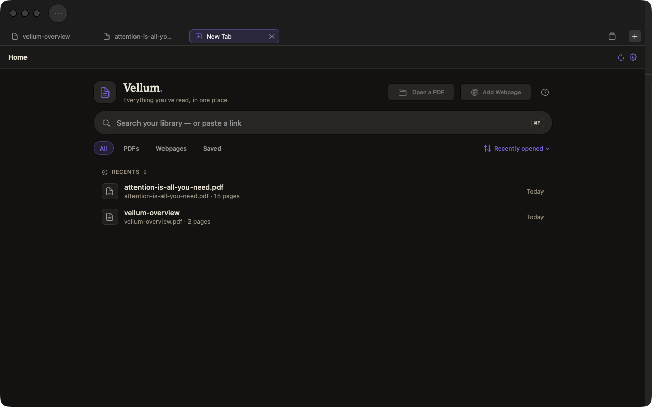Open attention-is-all-you-need.pdf from recents
652x407 pixels.
pyautogui.click(x=323, y=191)
